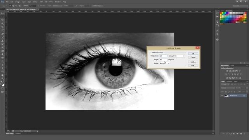The image size is (249, 140).
Task: Create a new group folder icon
Action: (x=237, y=134)
